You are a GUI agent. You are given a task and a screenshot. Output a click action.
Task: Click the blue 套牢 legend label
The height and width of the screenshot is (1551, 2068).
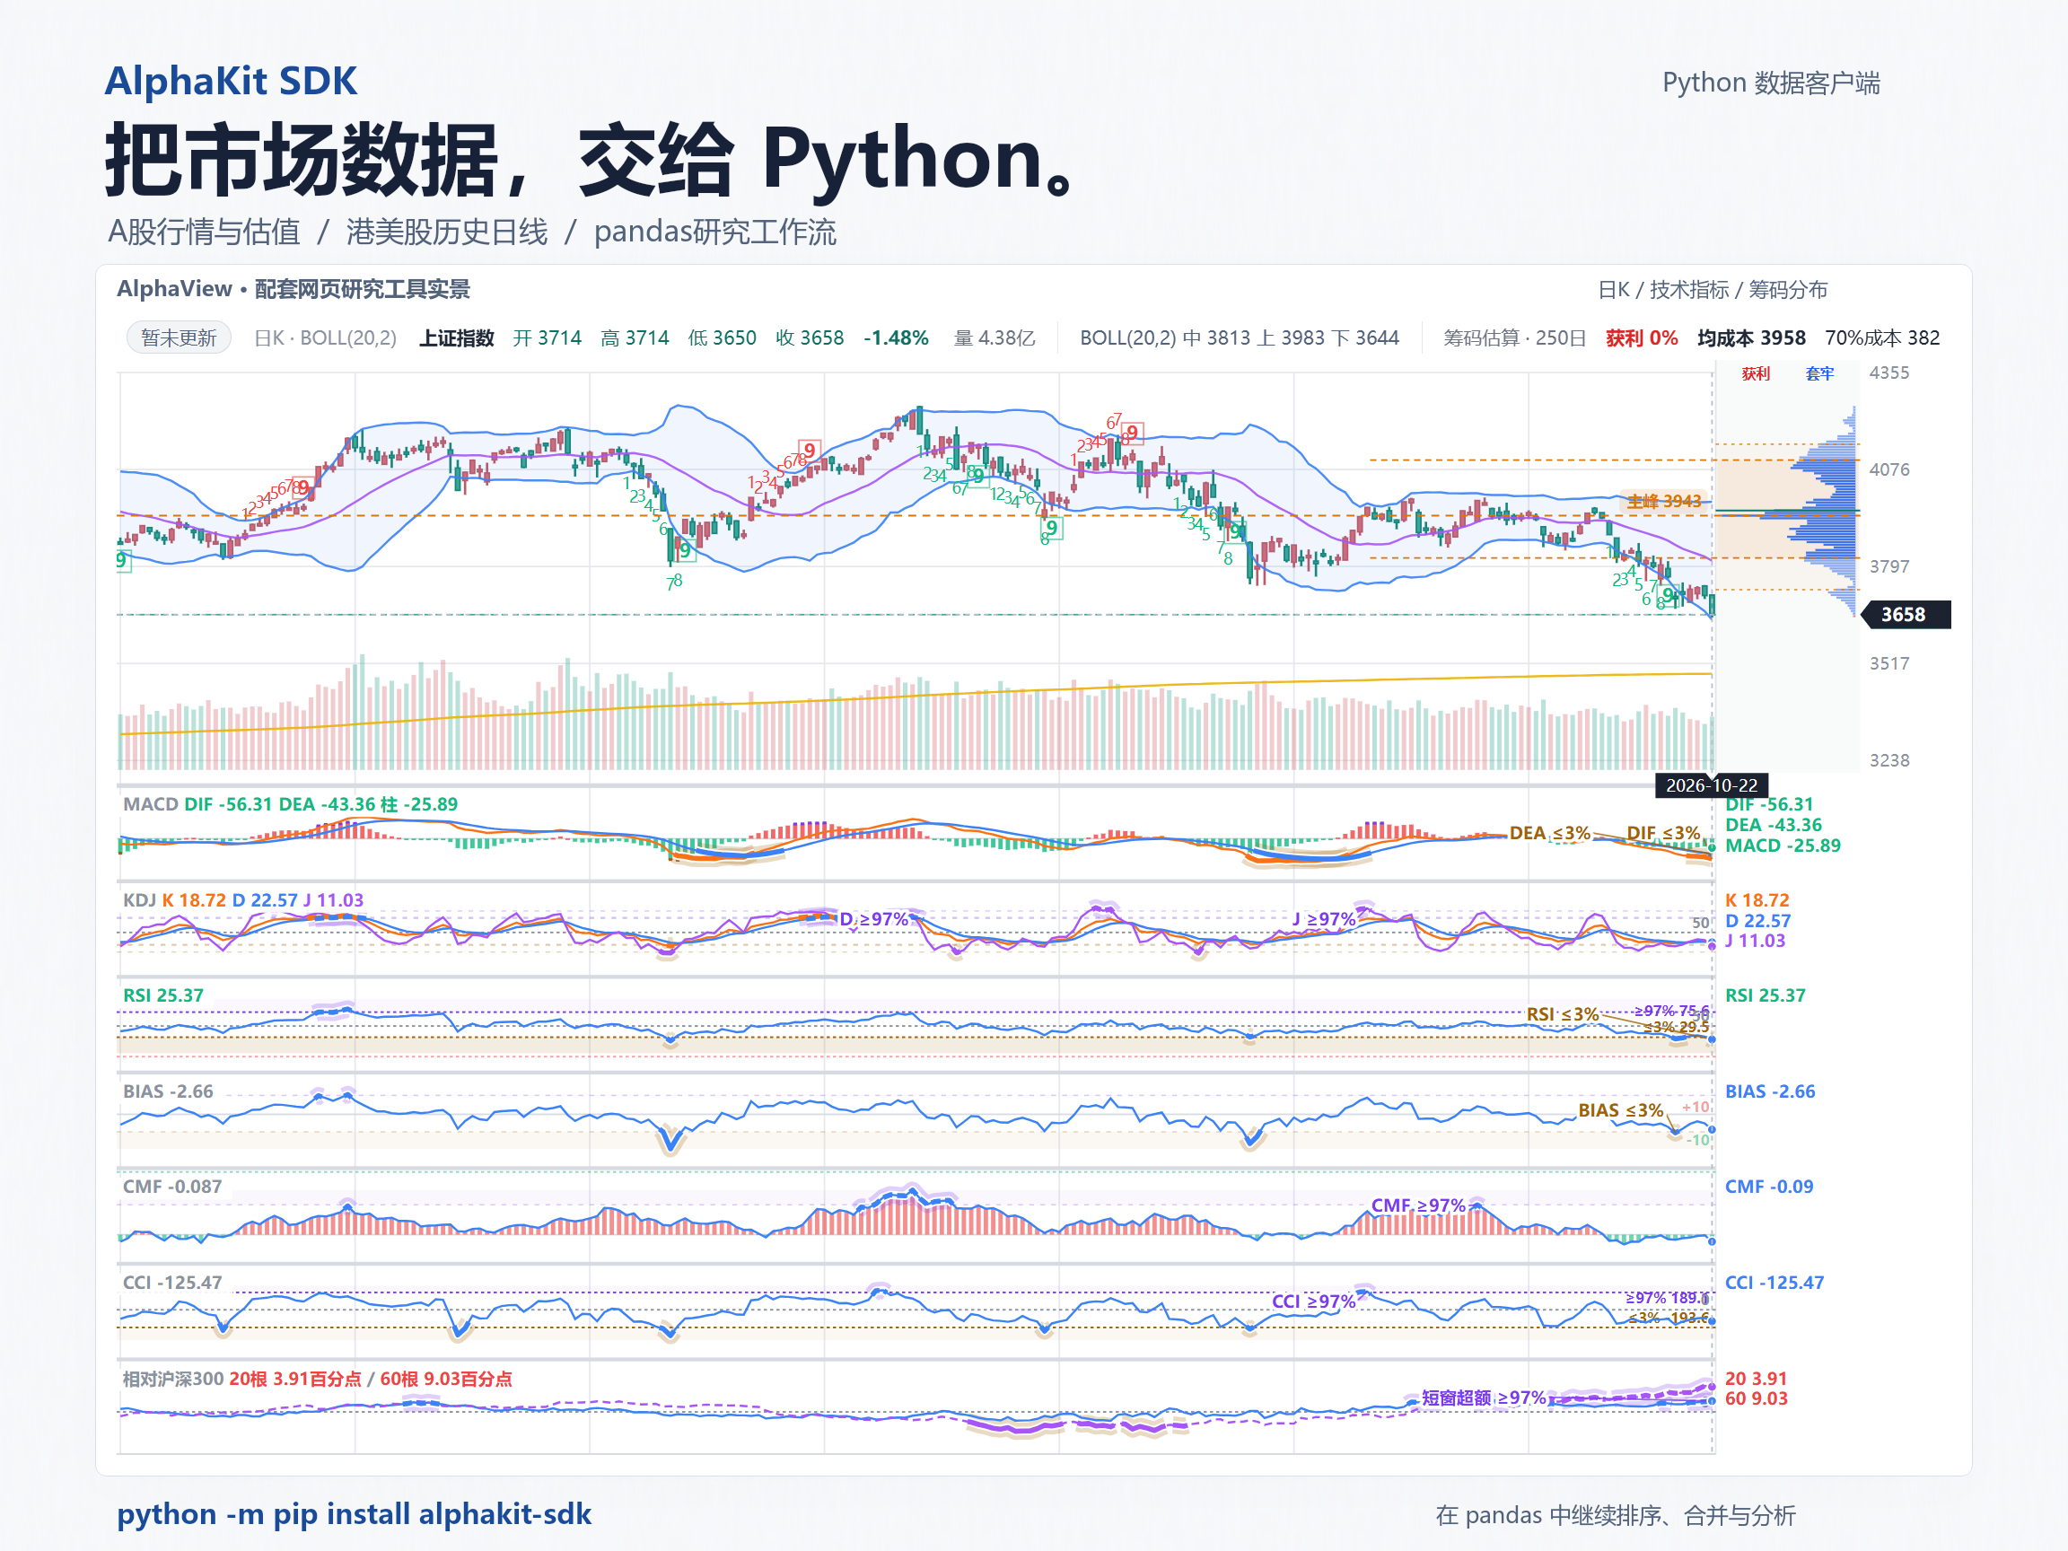tap(1819, 373)
